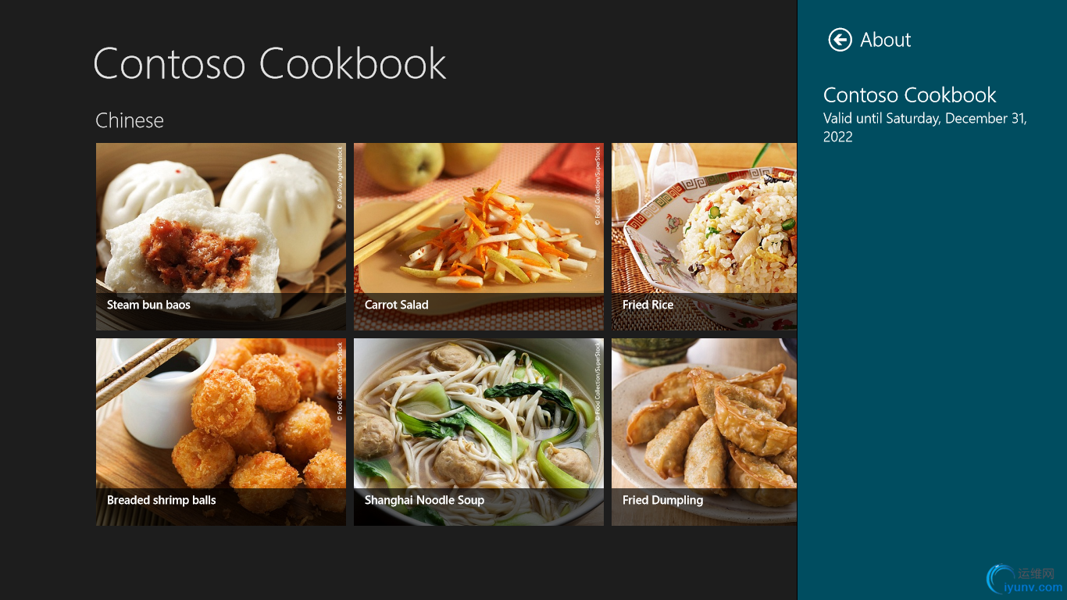Click the large Contoso Cookbook page title
Screen dimensions: 1067x600
269,63
